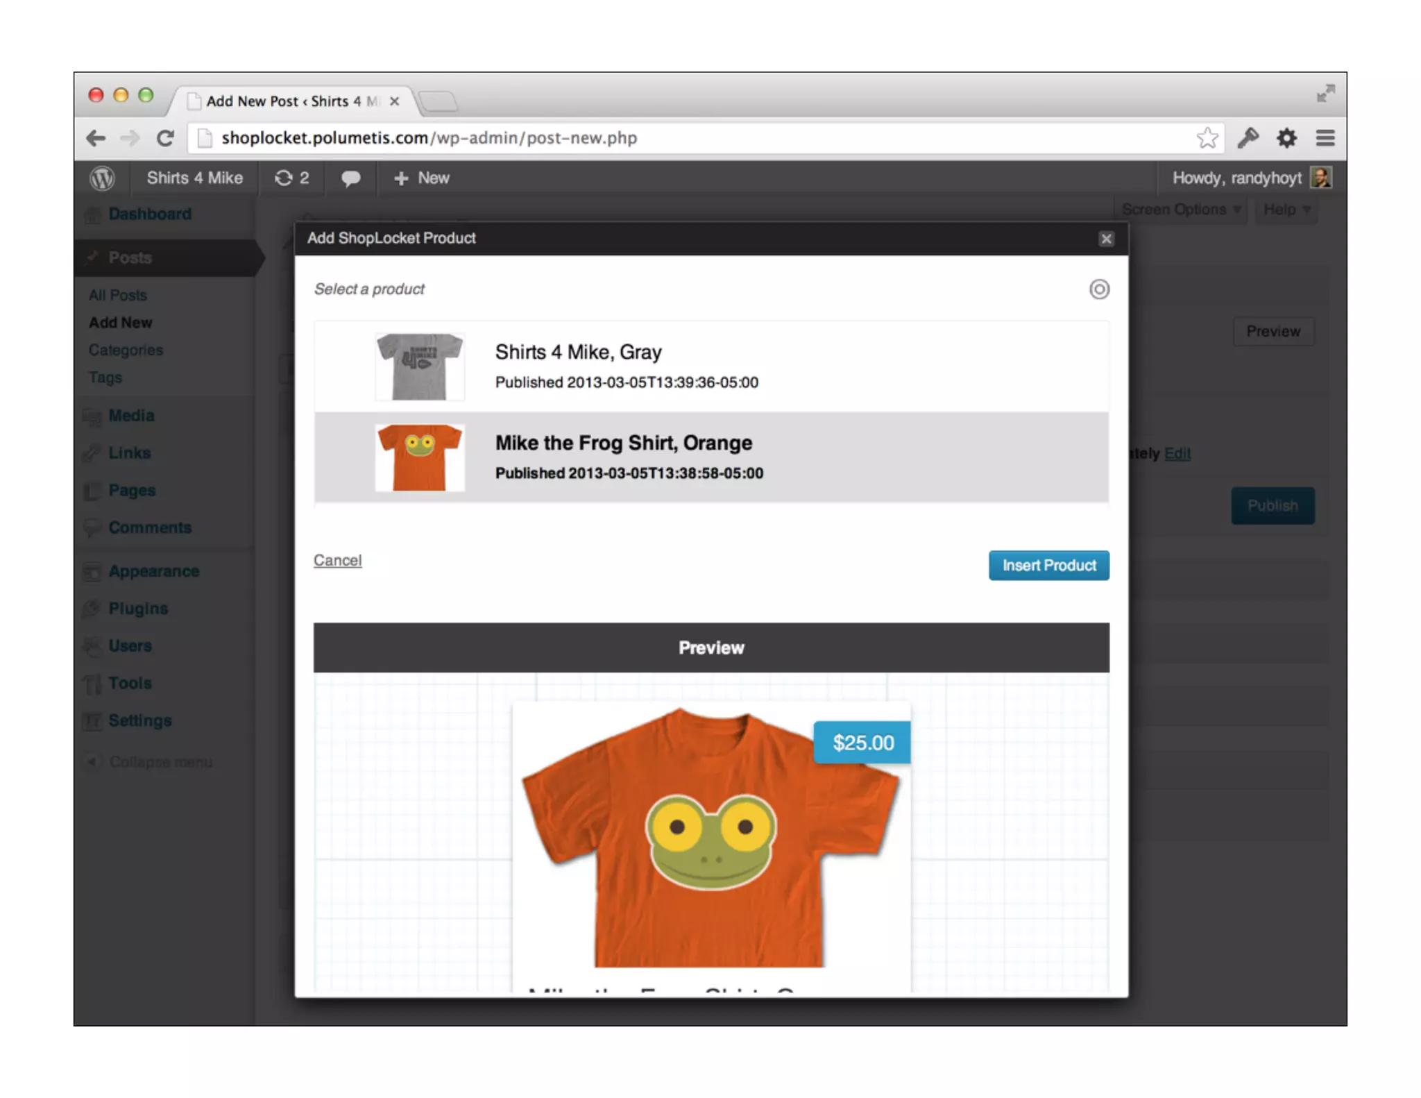The image size is (1421, 1098).
Task: Click the Pages icon in sidebar
Action: click(92, 491)
